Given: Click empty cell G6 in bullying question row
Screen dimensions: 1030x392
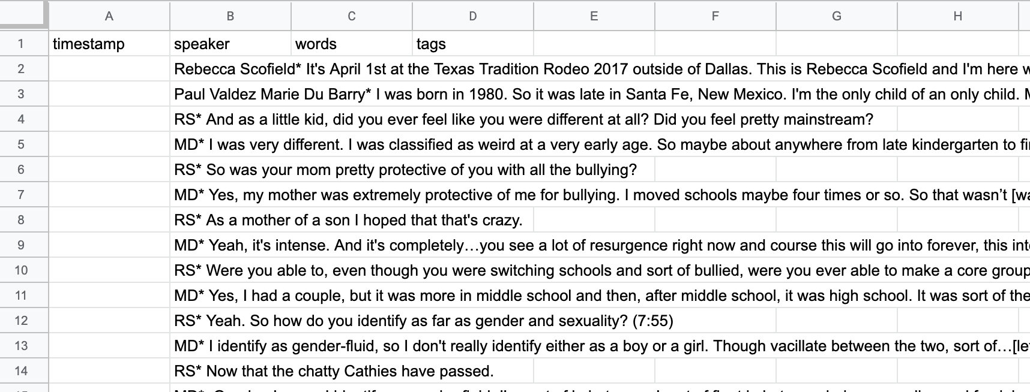Looking at the screenshot, I should click(x=837, y=170).
